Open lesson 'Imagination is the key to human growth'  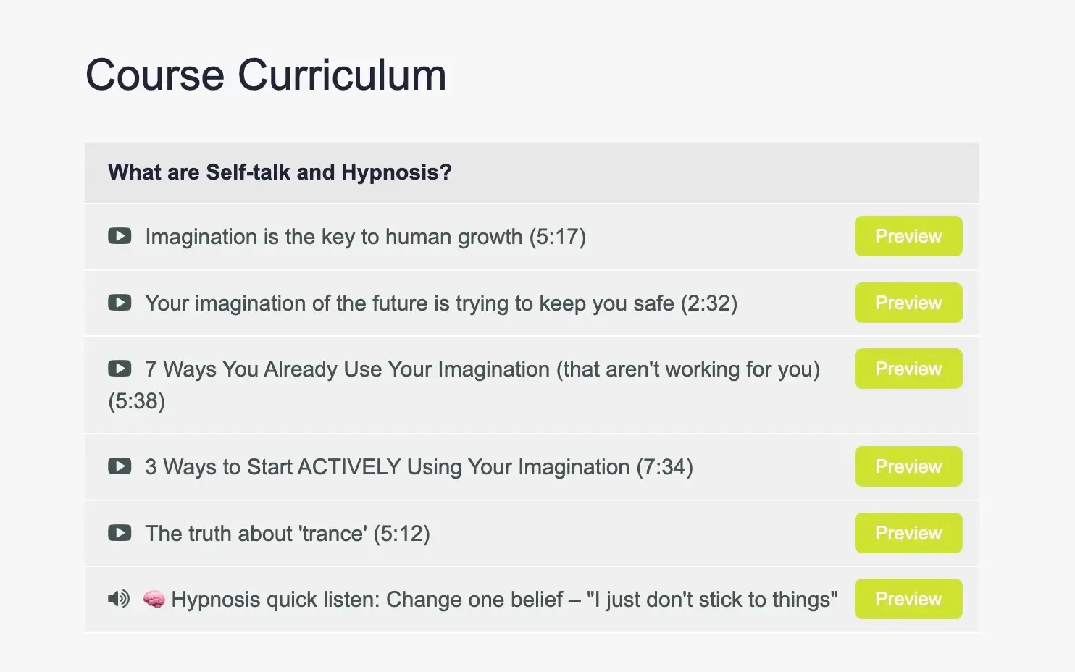click(365, 237)
